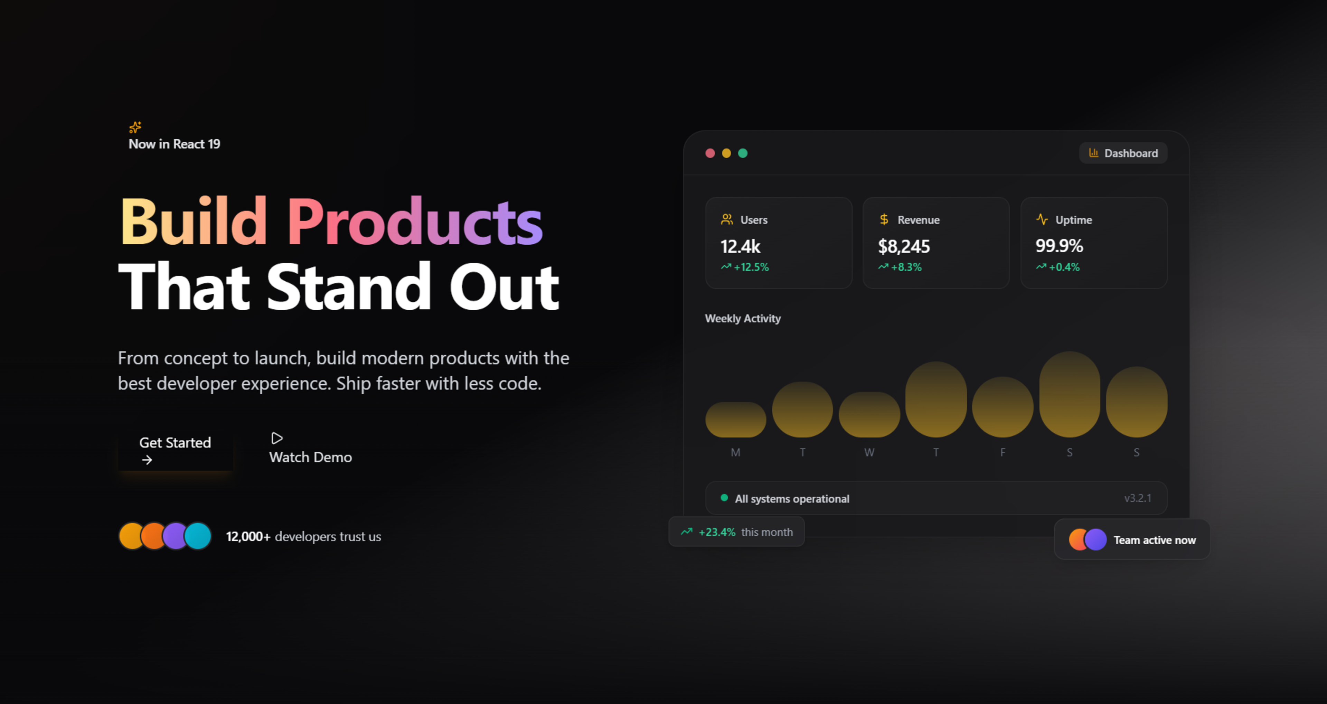
Task: Click the Monday activity bar
Action: pyautogui.click(x=736, y=420)
